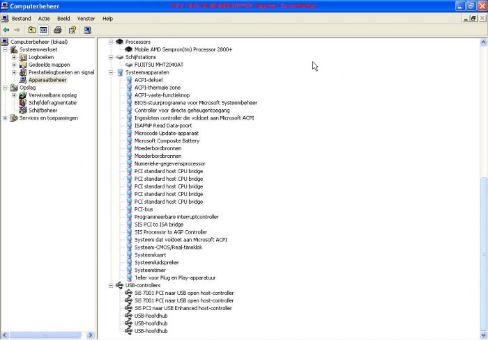Restore the inner MMC child window
The image size is (488, 340).
pos(473,19)
